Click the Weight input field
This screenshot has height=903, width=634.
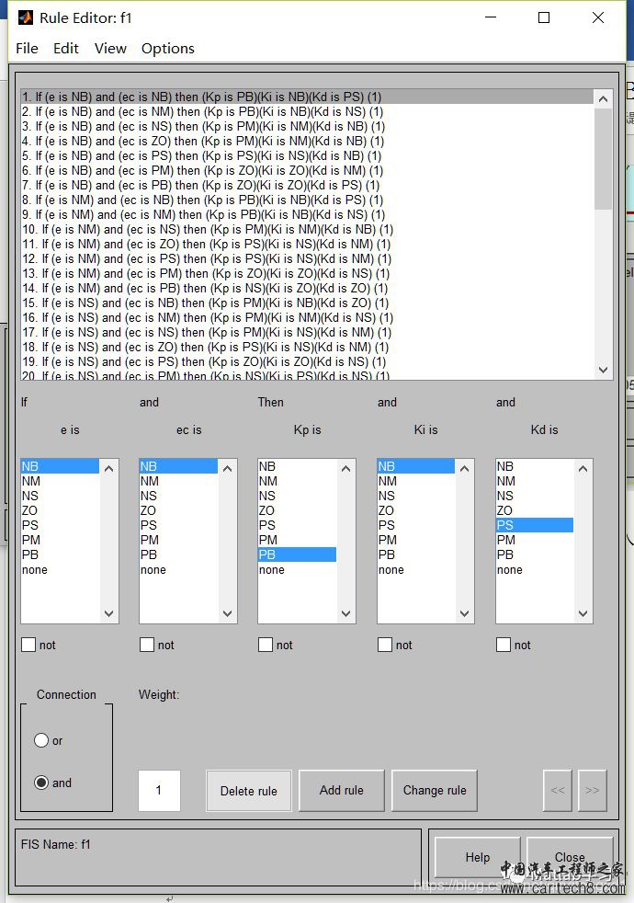(x=159, y=790)
